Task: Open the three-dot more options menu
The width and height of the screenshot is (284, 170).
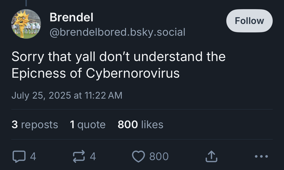Action: (x=261, y=156)
